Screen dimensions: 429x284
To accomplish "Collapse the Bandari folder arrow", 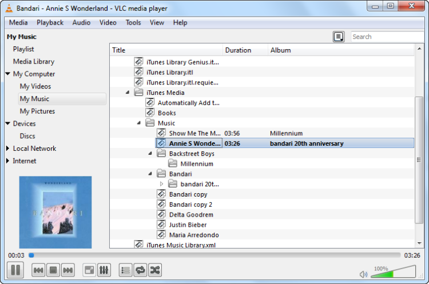I will [x=150, y=174].
